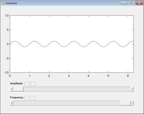Click the y-axis tick label "-5"
Viewport: 144px width, 114px height.
pos(7,58)
